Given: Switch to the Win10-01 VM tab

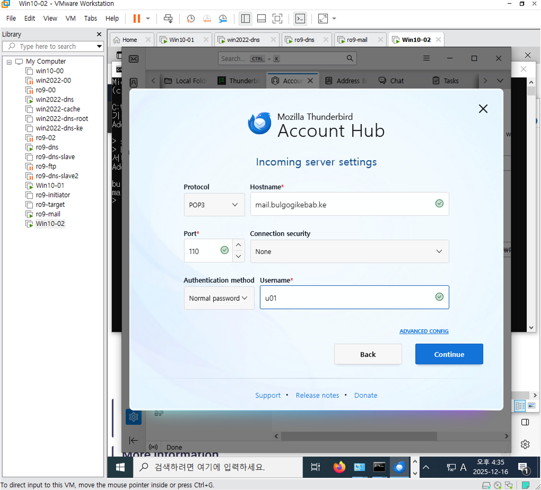Looking at the screenshot, I should pos(182,40).
